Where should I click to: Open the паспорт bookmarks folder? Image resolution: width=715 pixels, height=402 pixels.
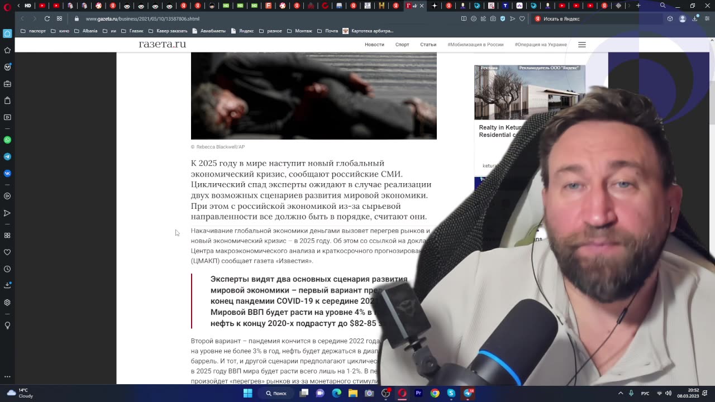click(x=34, y=31)
